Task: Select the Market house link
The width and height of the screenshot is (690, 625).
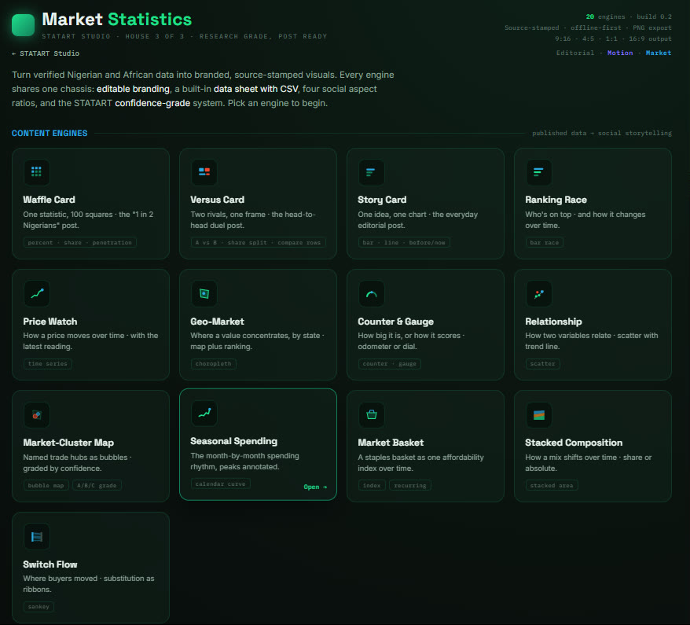Action: [x=659, y=53]
